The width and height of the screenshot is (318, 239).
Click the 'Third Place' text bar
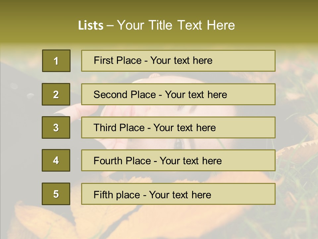click(x=178, y=127)
